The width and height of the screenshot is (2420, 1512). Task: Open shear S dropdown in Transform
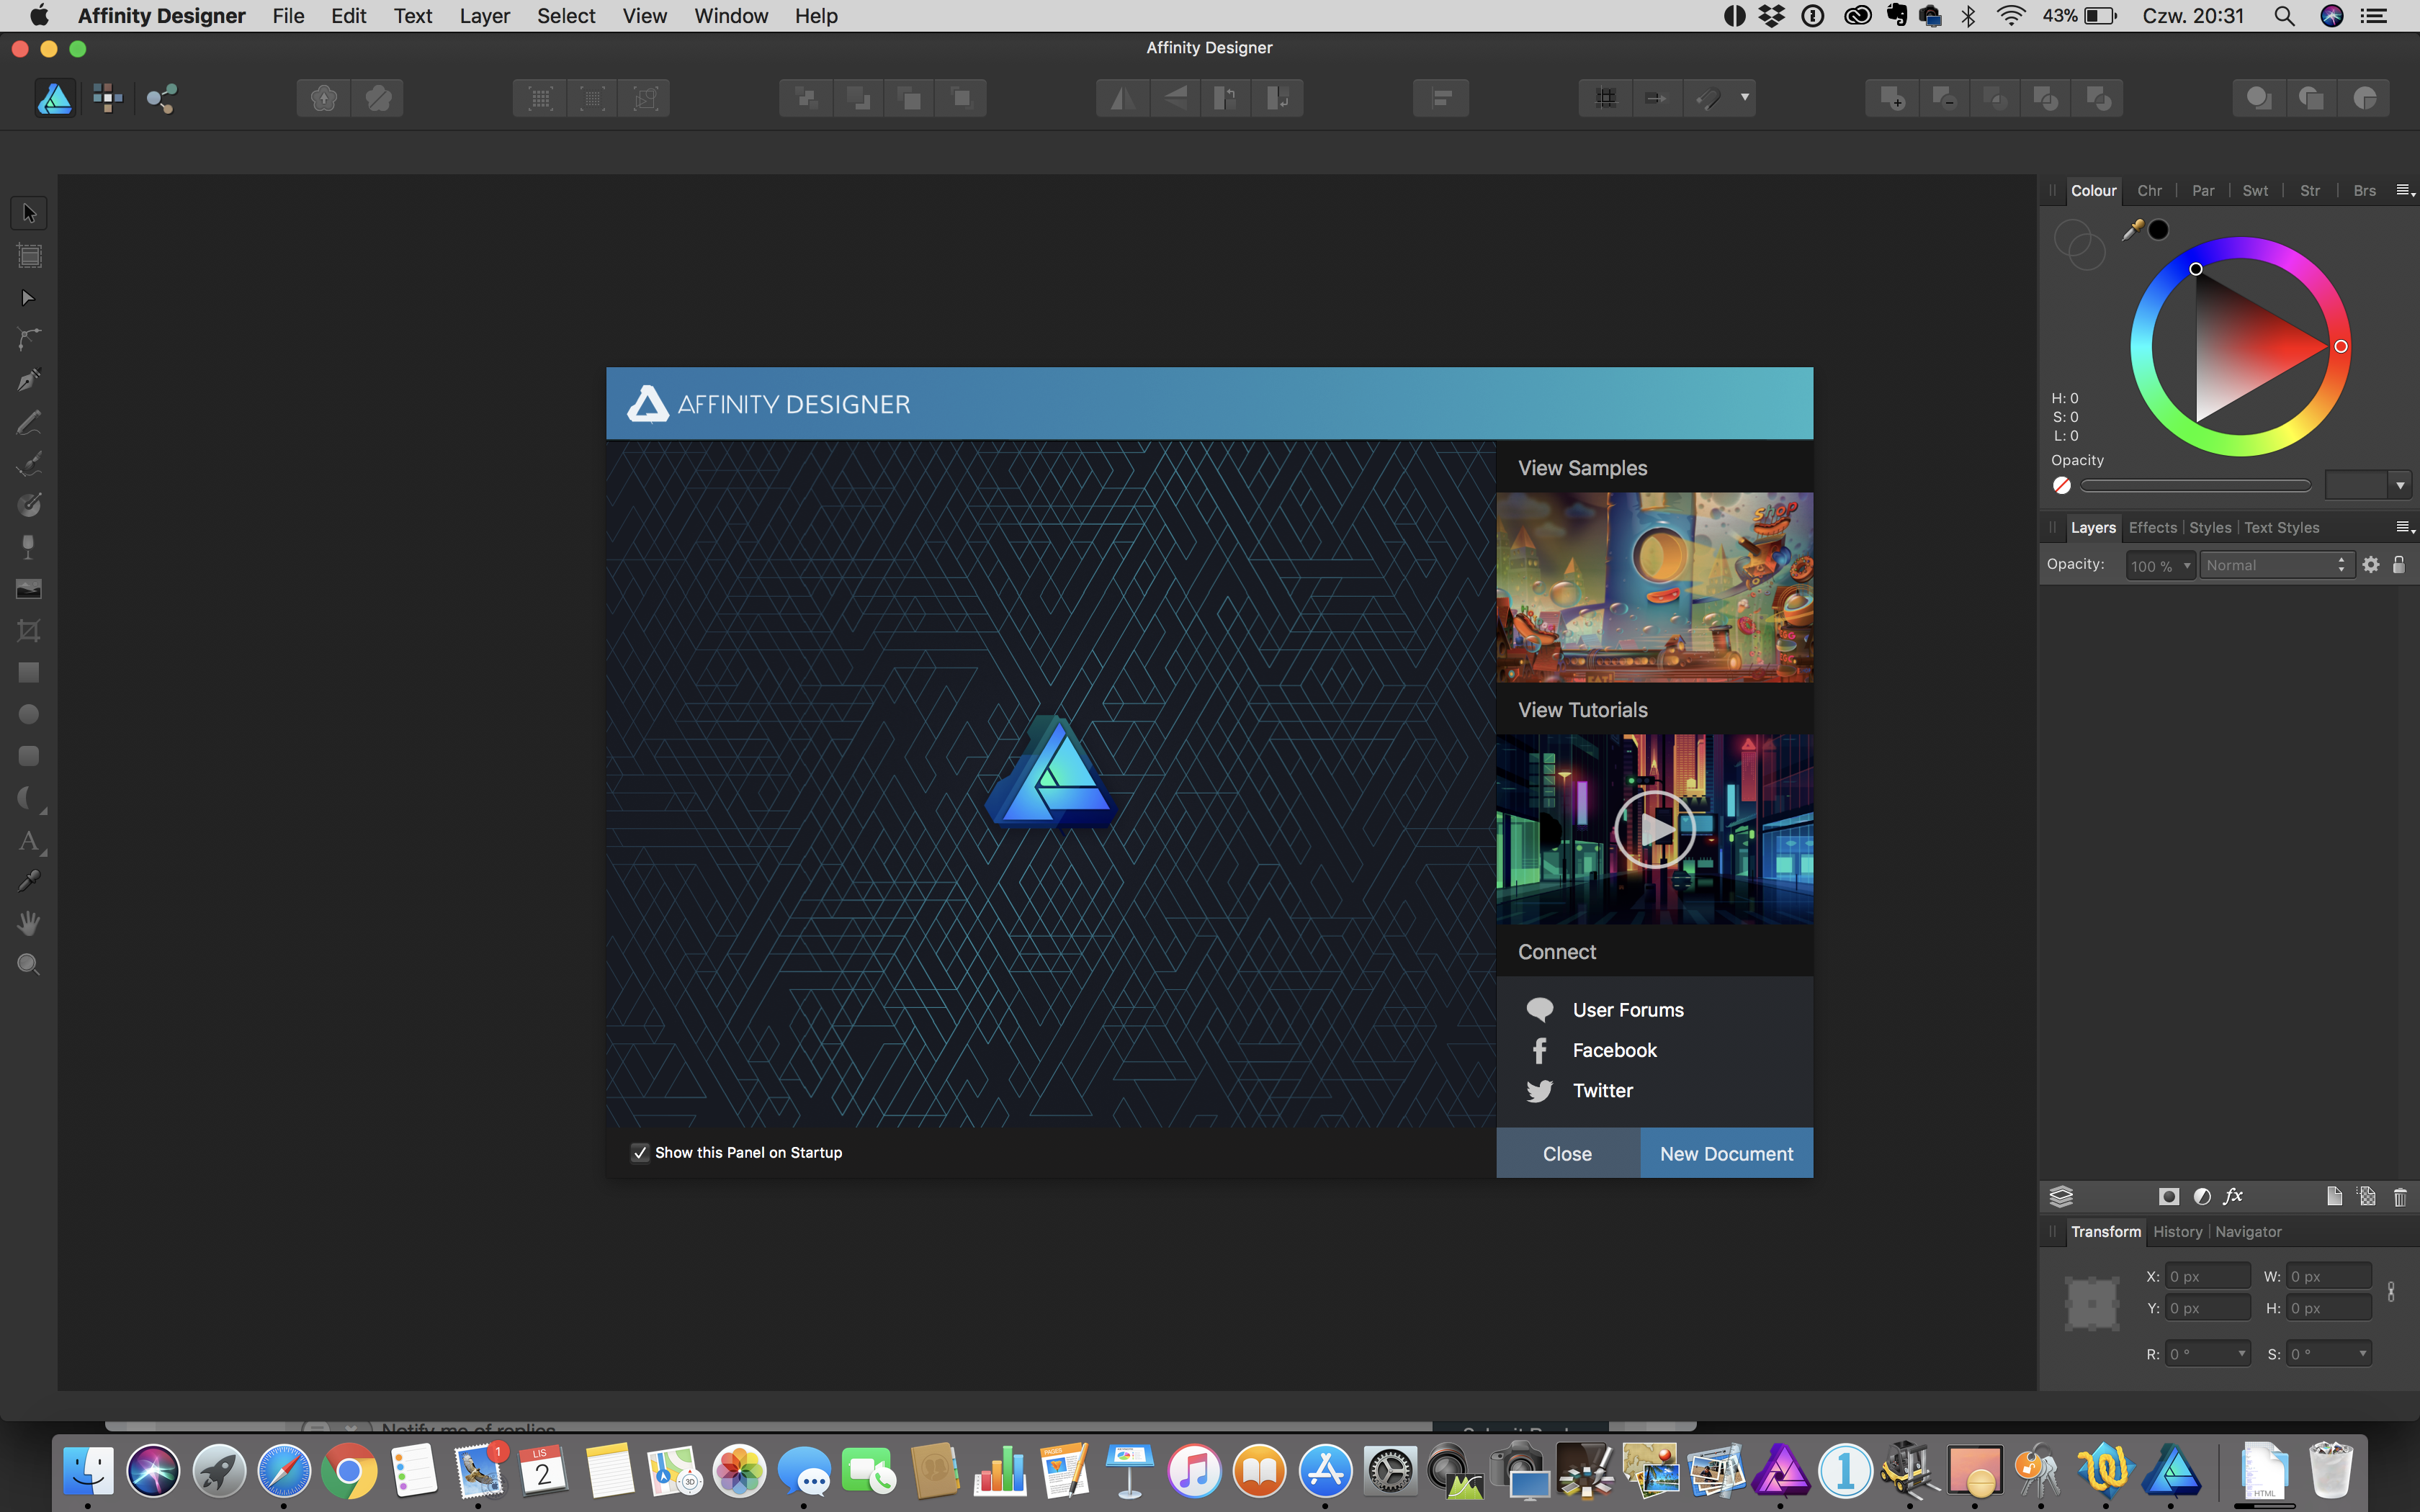(x=2362, y=1354)
